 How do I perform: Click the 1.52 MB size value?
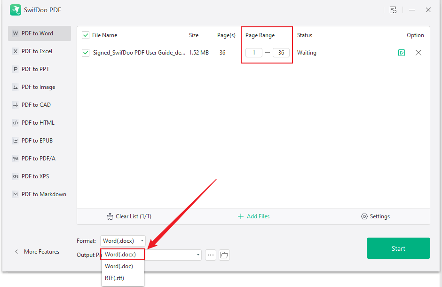[199, 53]
